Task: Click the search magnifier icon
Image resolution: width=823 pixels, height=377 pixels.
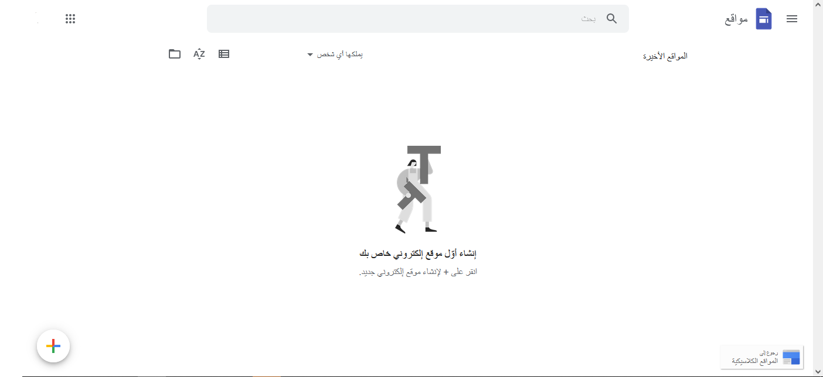Action: (x=611, y=19)
